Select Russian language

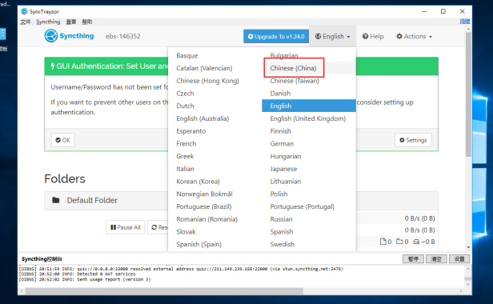click(281, 219)
